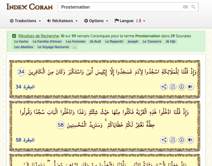The height and width of the screenshot is (166, 212).
Task: Change language via Langue flag dropdown
Action: pyautogui.click(x=130, y=21)
